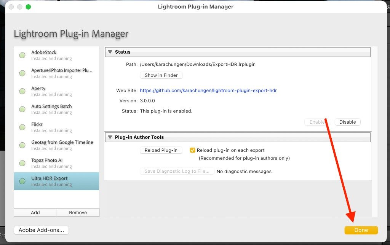The image size is (390, 245).
Task: Click Show in Finder button
Action: pos(161,75)
